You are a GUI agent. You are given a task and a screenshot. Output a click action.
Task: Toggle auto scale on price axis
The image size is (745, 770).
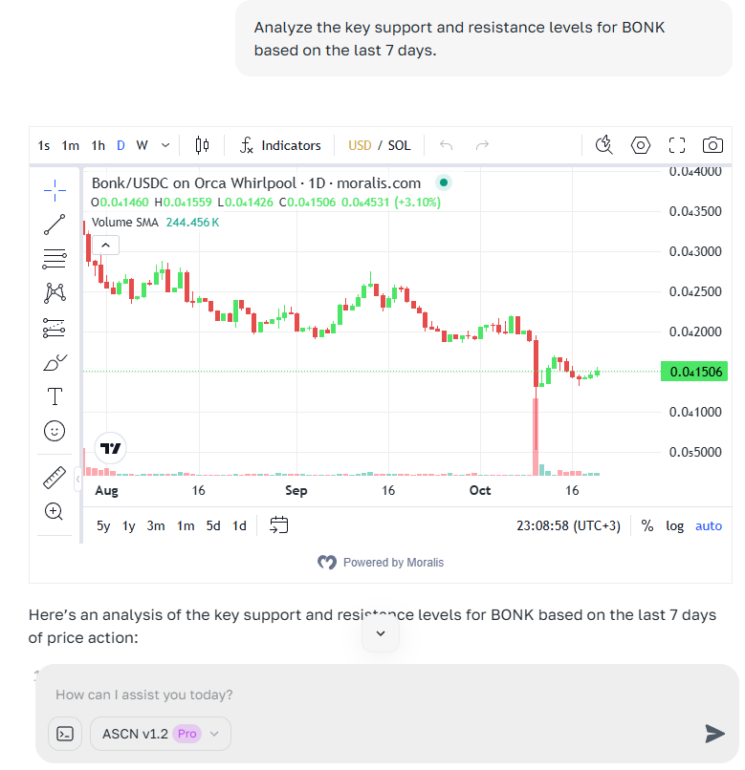tap(709, 525)
